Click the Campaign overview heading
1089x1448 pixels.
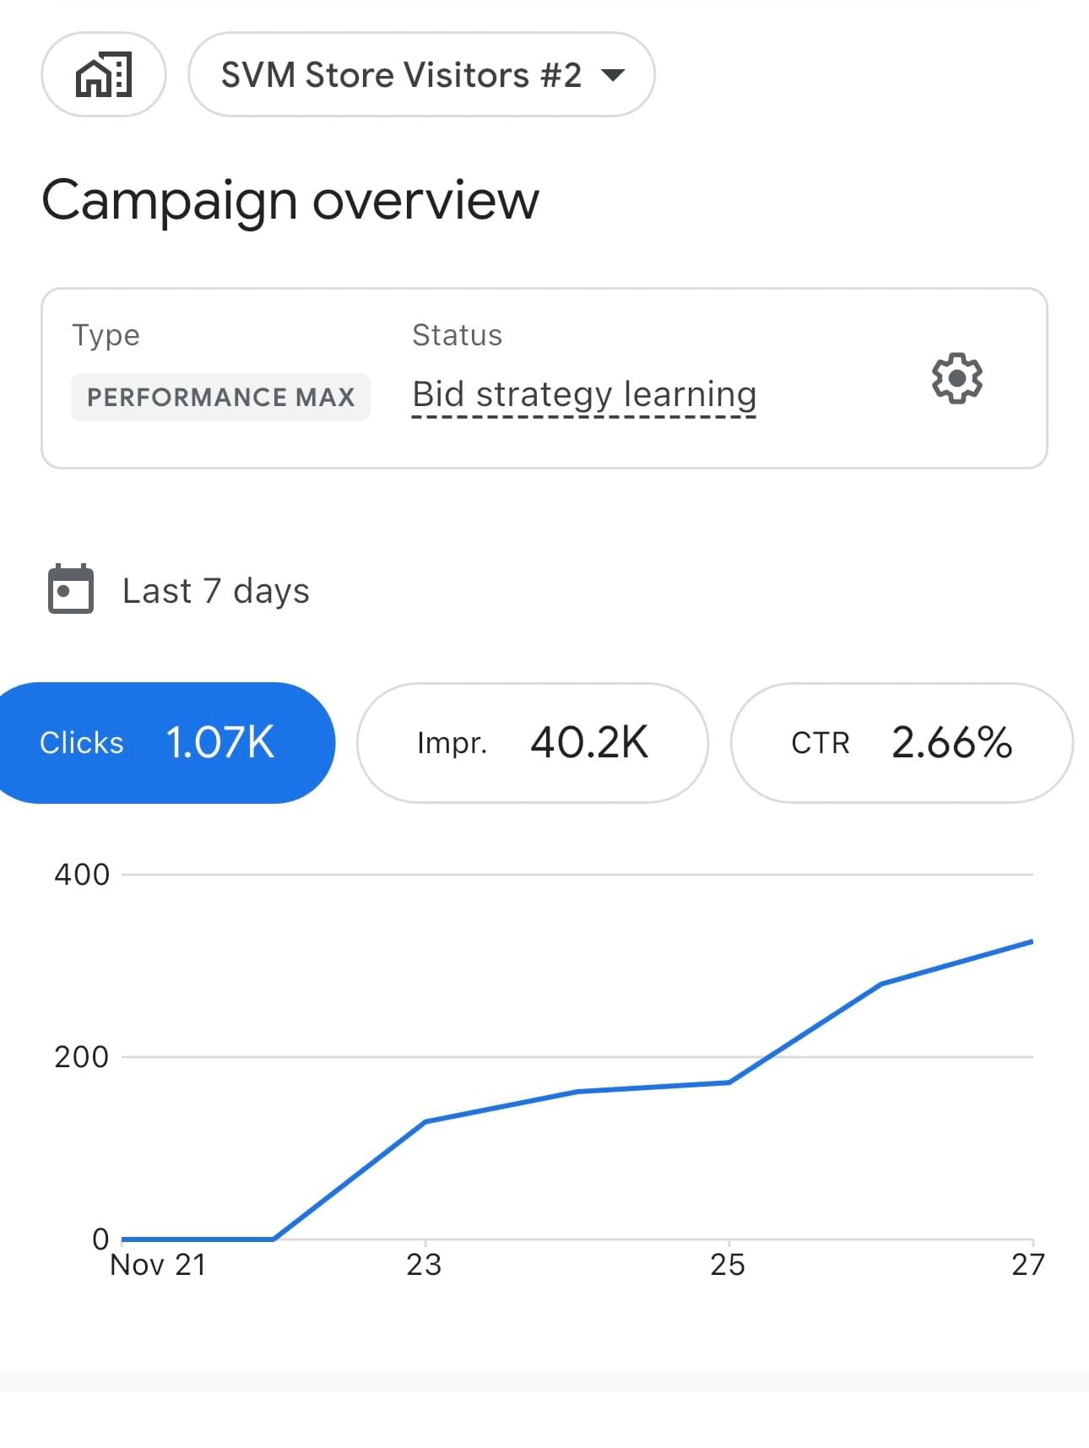290,200
